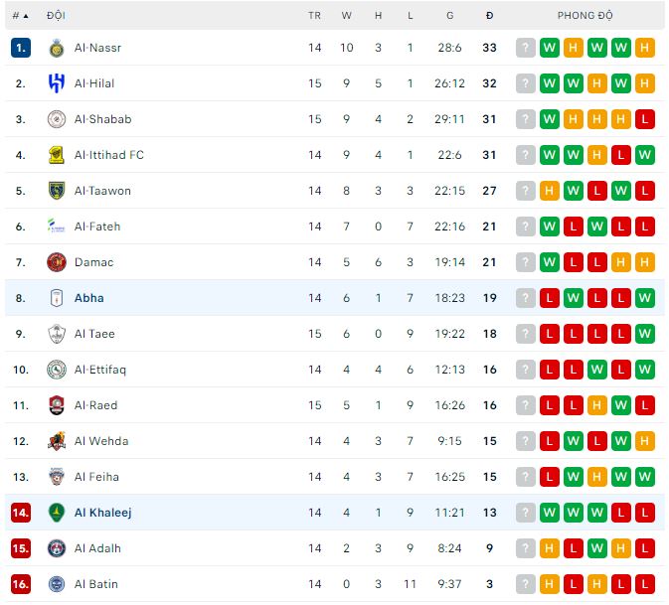
Task: Click Al-Nassr's grey question mark form badge
Action: point(526,48)
